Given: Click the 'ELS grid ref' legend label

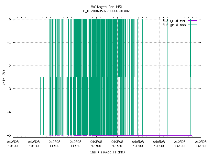Looking at the screenshot, I should pos(174,21).
